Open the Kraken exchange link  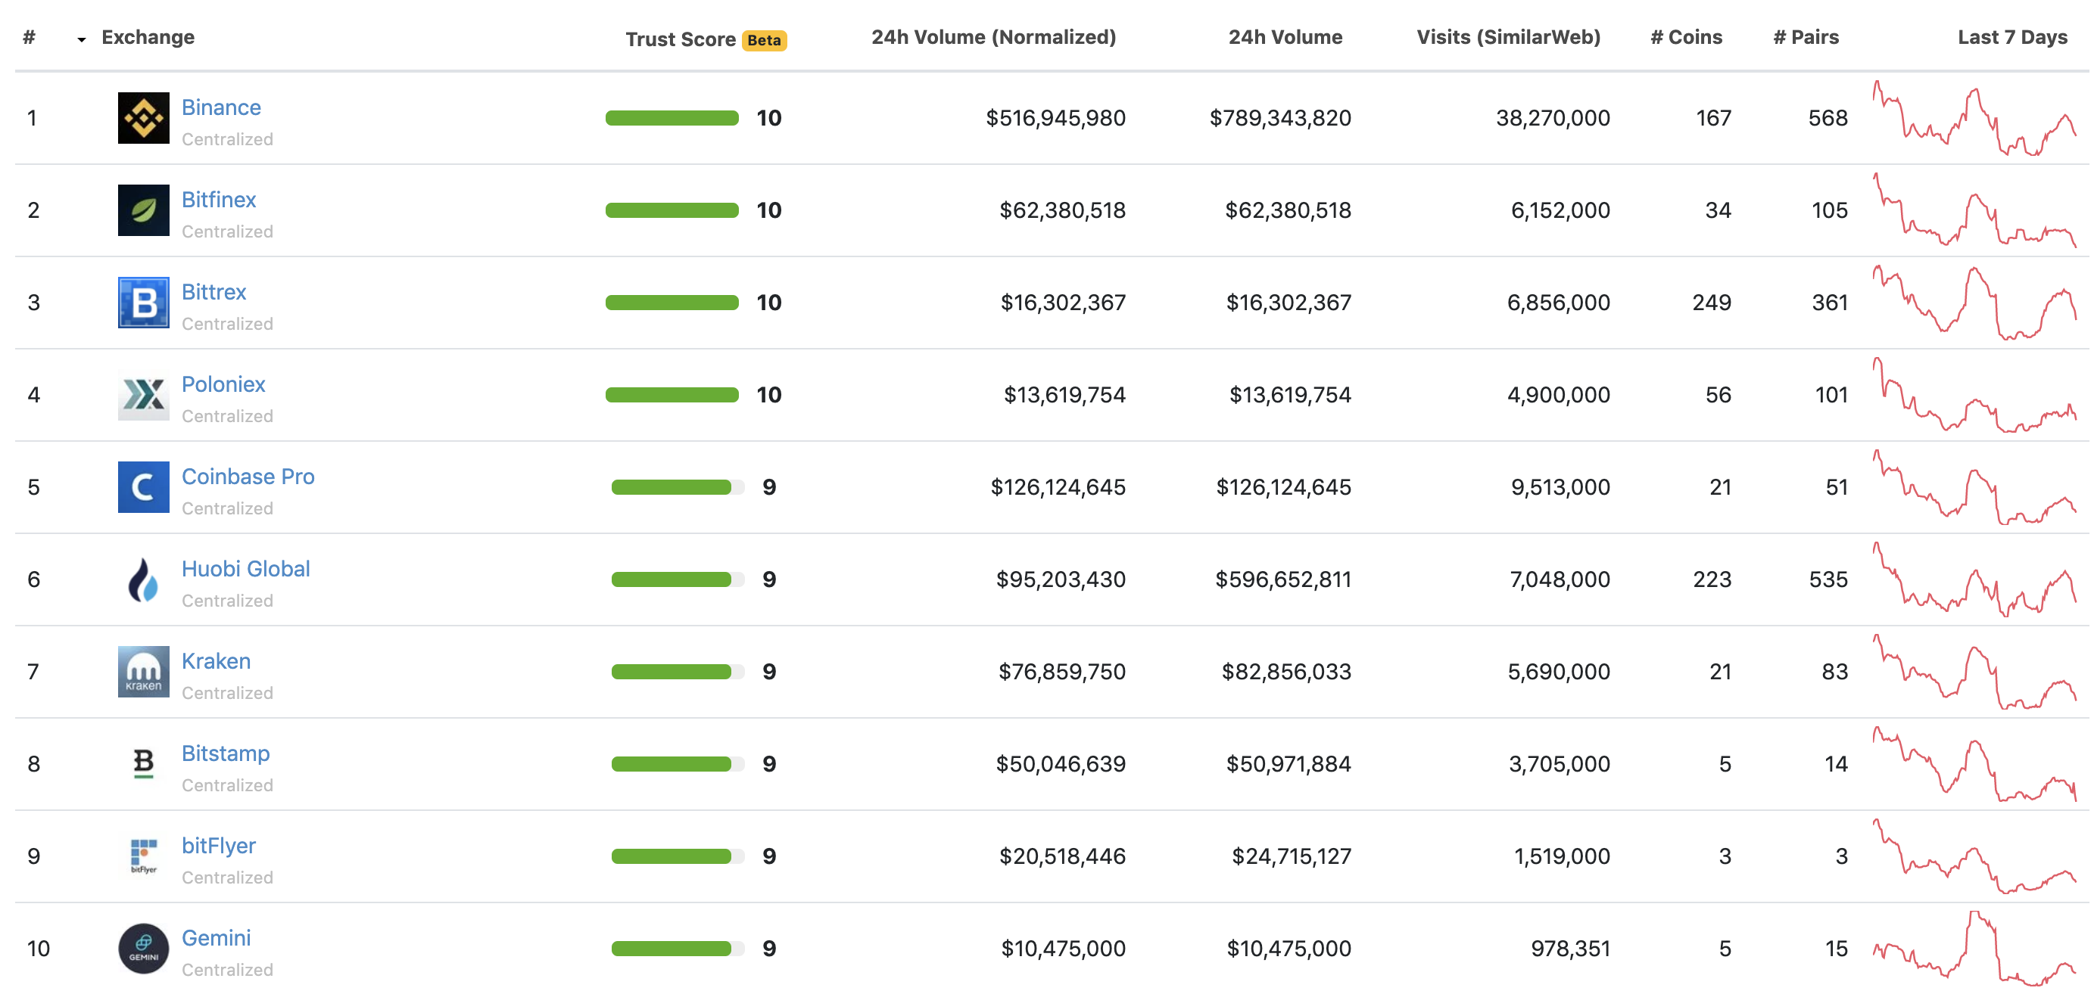(x=217, y=661)
